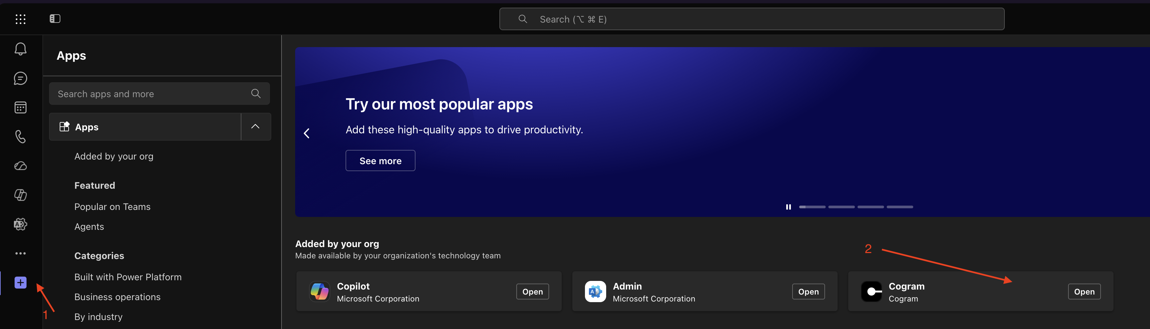Click the Cogram app logo
This screenshot has width=1150, height=329.
(871, 292)
